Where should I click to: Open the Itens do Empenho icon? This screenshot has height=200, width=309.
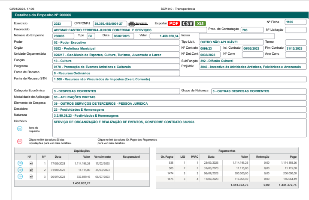point(19,129)
